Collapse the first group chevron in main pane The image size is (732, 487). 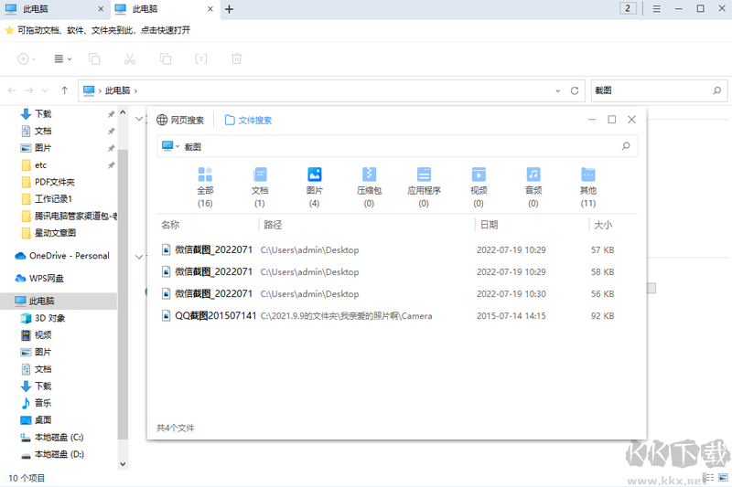click(139, 119)
